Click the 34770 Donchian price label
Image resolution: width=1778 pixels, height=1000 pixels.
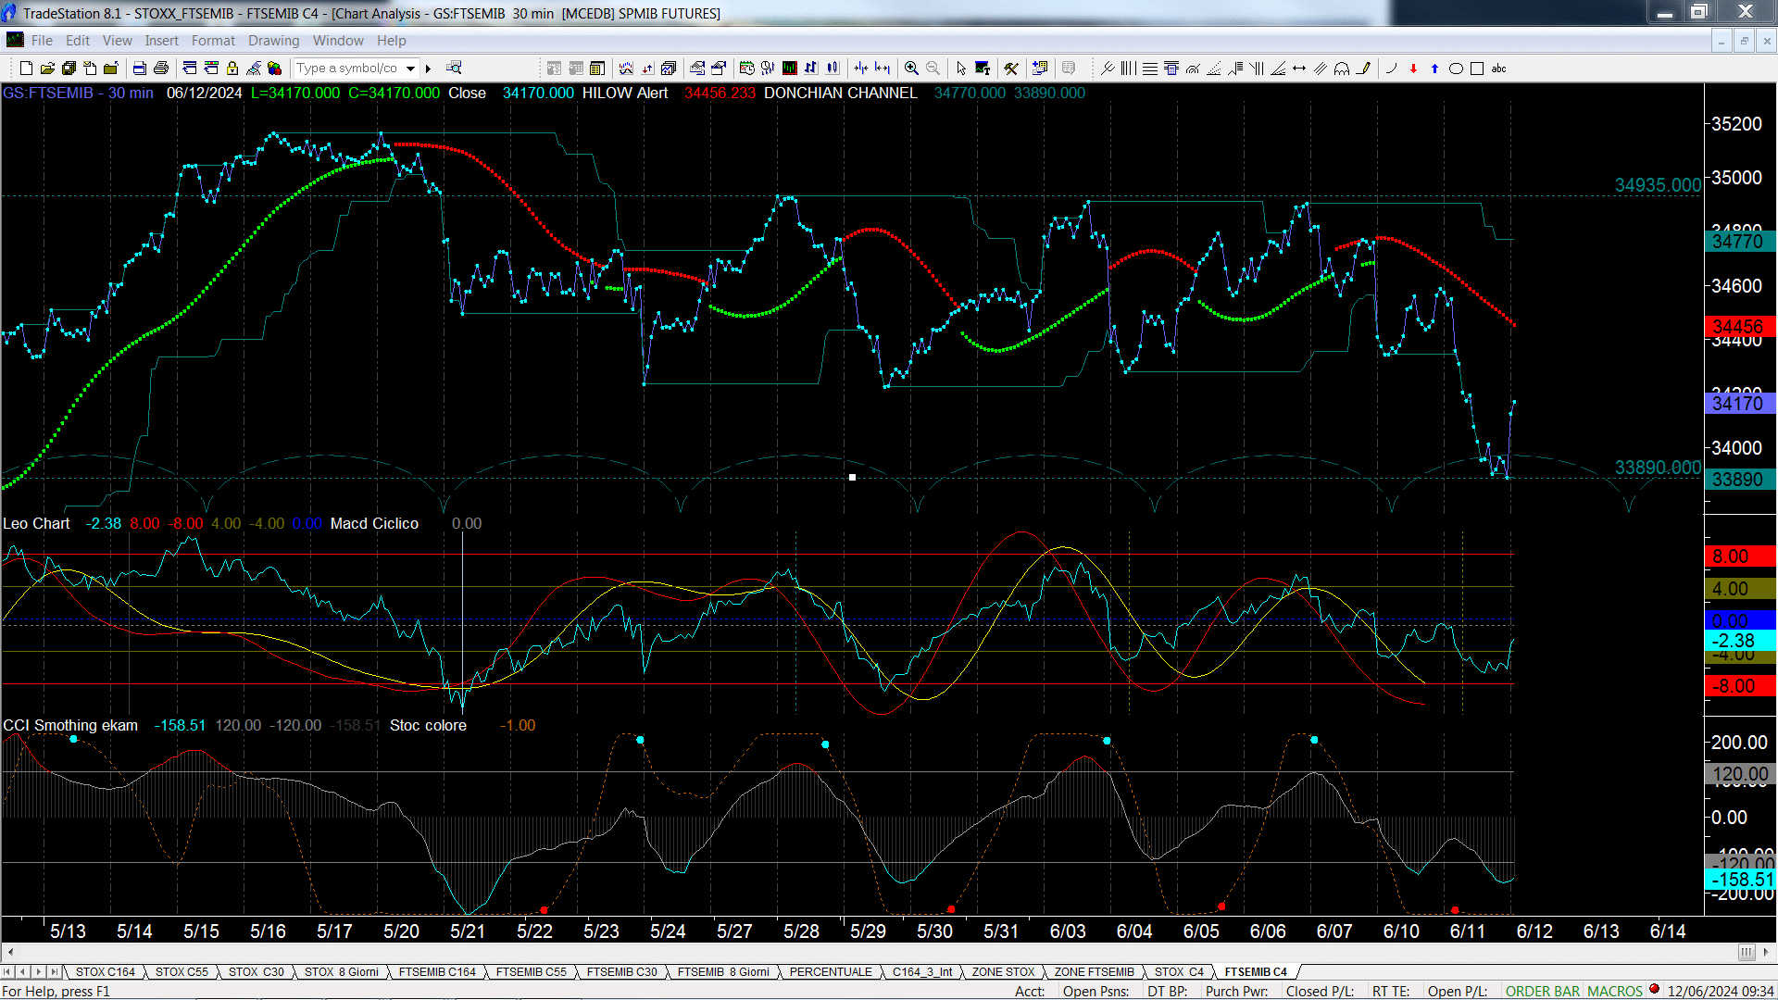[1739, 242]
